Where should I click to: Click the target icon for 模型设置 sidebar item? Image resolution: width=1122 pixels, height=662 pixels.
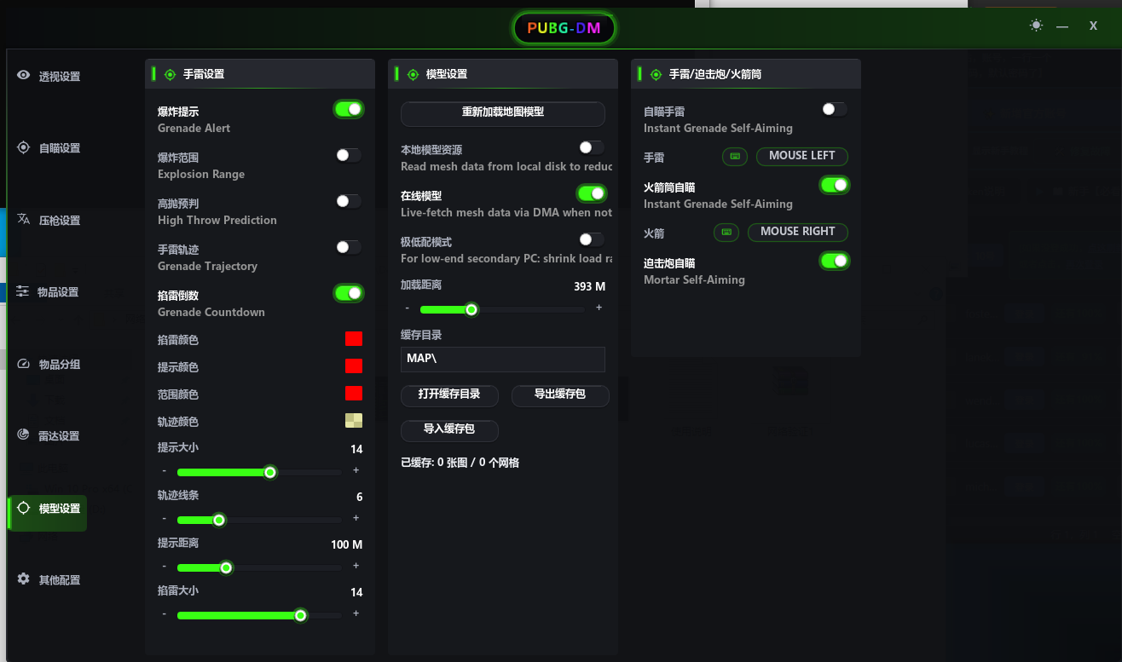tap(23, 508)
